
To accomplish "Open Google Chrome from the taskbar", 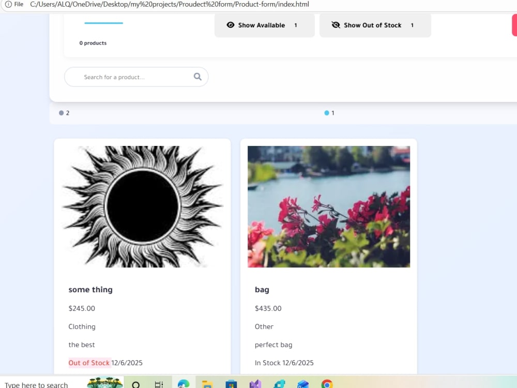I will point(327,384).
